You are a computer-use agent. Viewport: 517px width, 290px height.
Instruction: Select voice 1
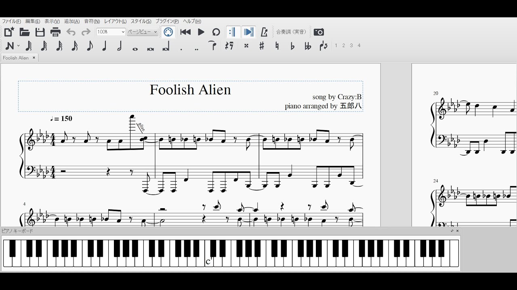click(x=336, y=46)
